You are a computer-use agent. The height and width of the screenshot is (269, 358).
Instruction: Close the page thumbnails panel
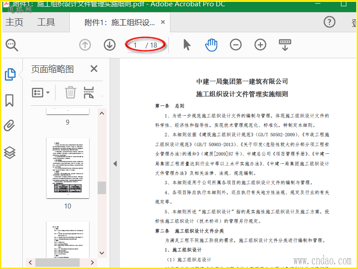click(x=94, y=69)
